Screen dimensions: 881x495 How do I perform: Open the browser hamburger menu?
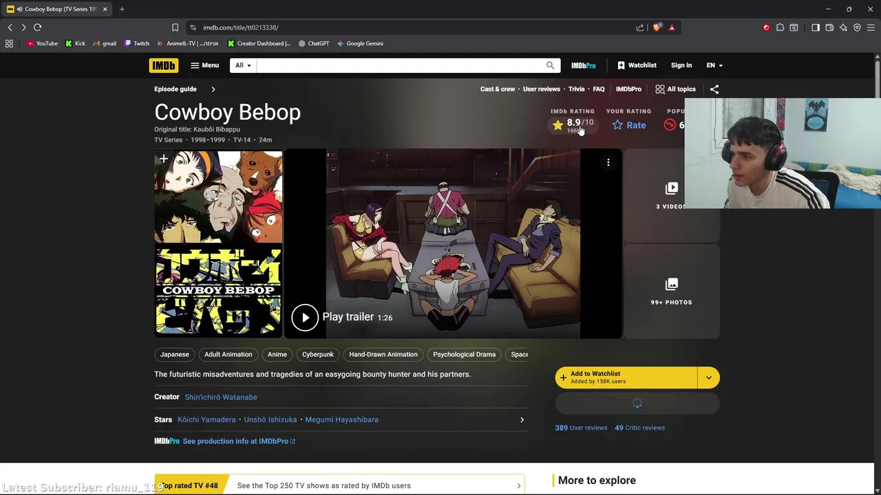pyautogui.click(x=871, y=27)
